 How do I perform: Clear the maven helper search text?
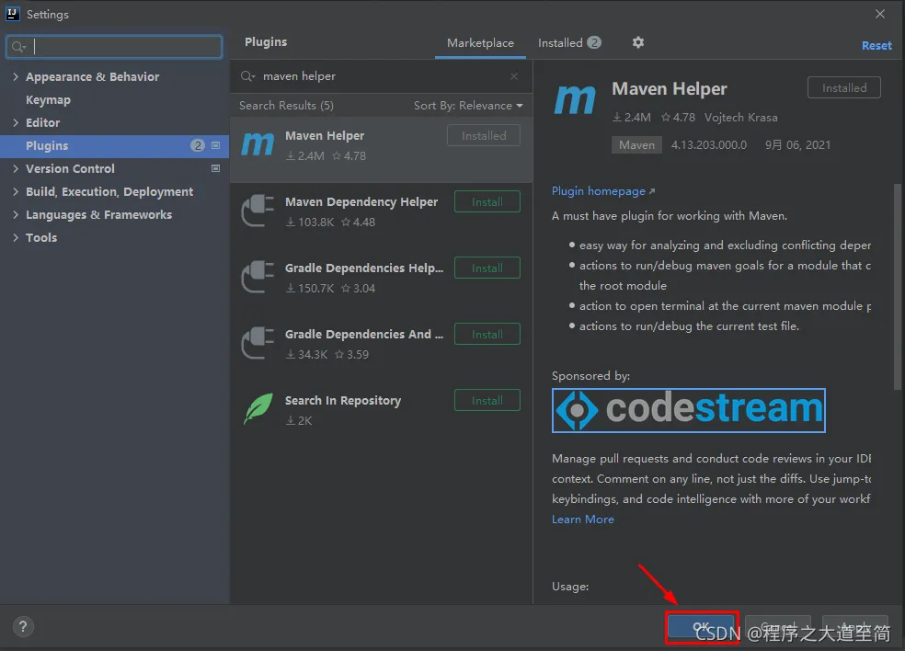(514, 76)
